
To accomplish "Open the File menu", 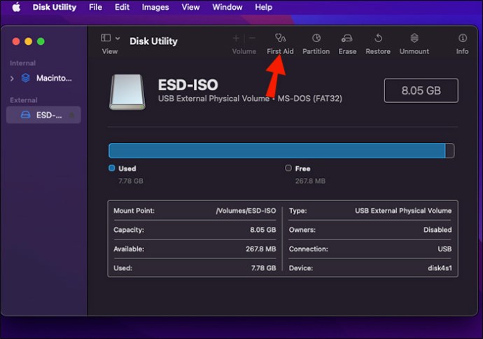I will pos(95,7).
